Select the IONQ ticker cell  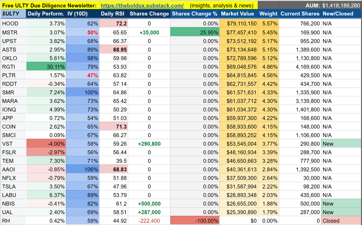[x=13, y=109]
